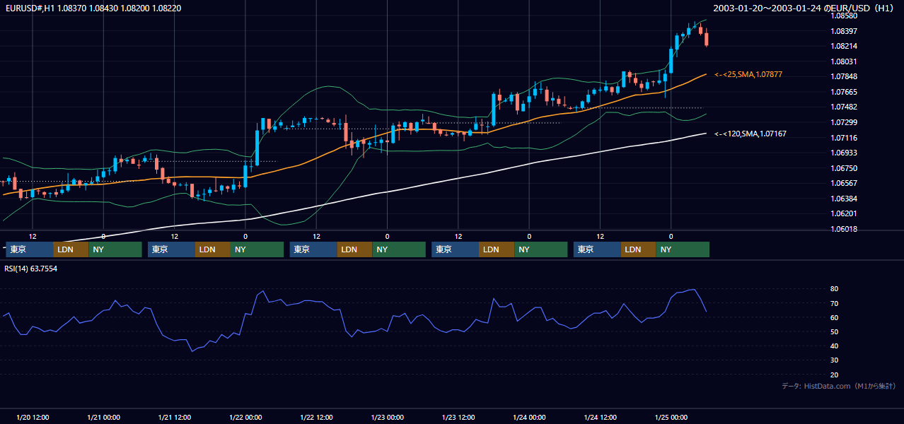The width and height of the screenshot is (904, 424).
Task: Click price axis value 1.07665
Action: [844, 92]
